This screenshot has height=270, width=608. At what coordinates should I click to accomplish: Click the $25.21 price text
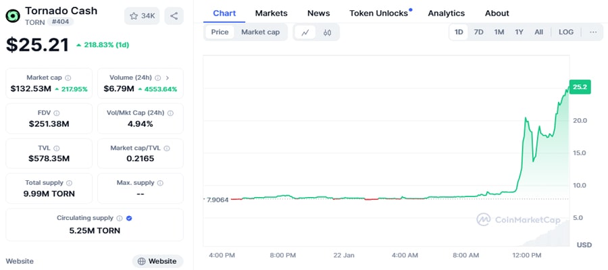[37, 45]
